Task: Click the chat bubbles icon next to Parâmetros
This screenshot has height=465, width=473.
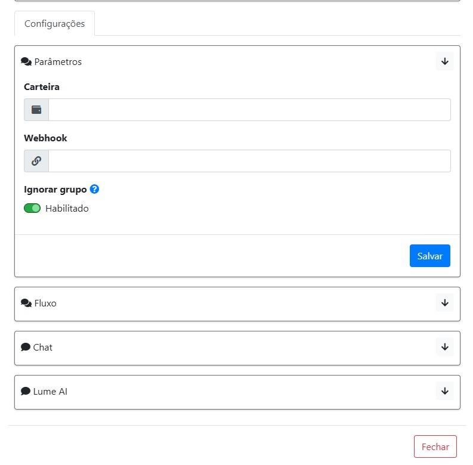Action: coord(26,61)
